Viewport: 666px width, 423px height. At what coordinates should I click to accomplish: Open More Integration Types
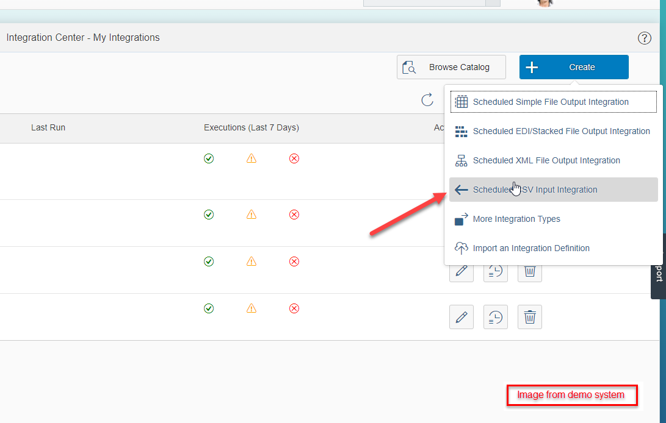pos(554,219)
